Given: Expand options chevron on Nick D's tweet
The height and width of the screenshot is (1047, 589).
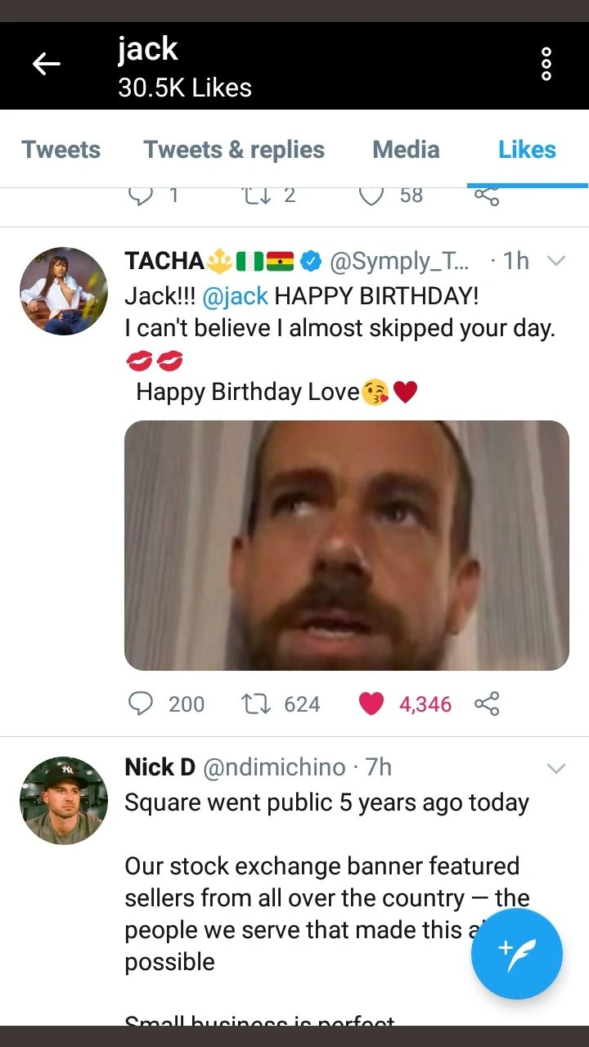Looking at the screenshot, I should (556, 768).
